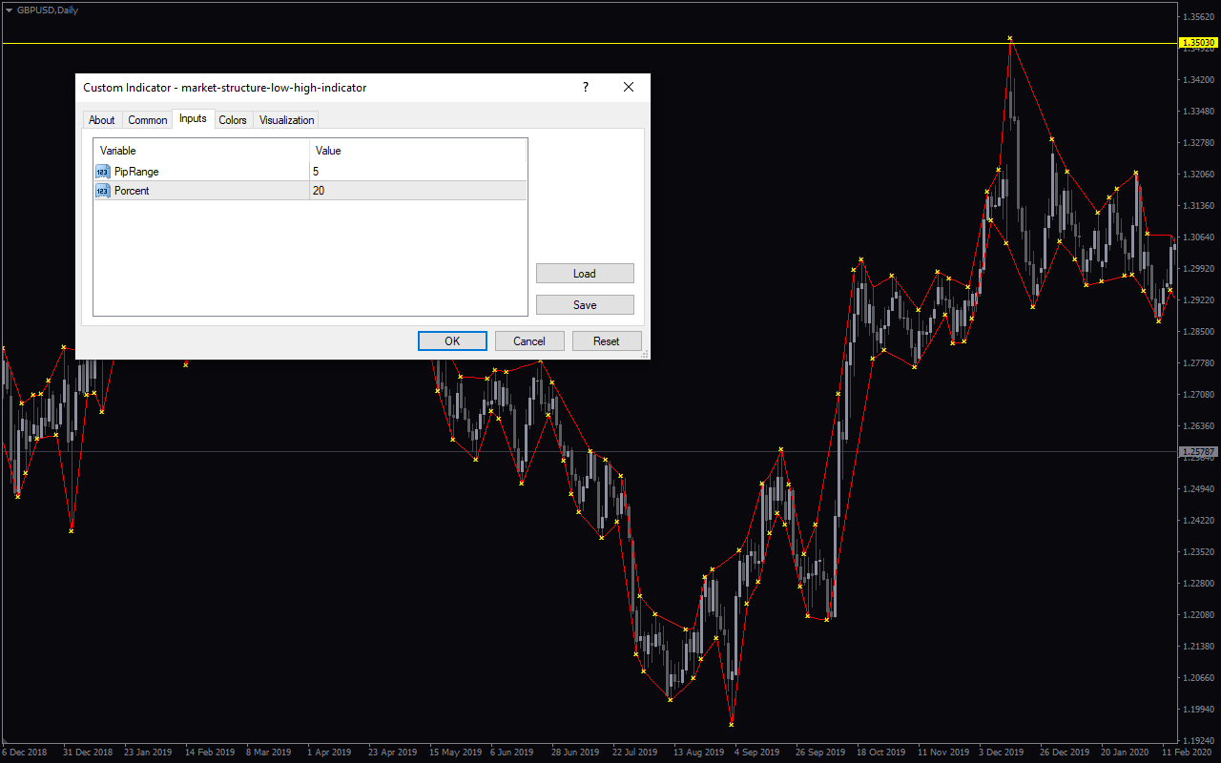Screen dimensions: 1221x763
Task: Select the Porcent variable icon
Action: pyautogui.click(x=103, y=191)
